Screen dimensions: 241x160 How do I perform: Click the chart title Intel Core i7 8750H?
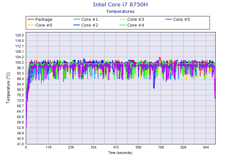click(120, 4)
